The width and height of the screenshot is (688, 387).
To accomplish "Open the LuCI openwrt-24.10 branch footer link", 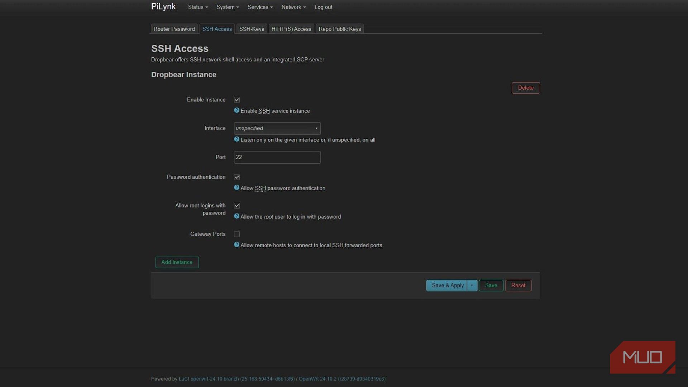I will pyautogui.click(x=236, y=379).
